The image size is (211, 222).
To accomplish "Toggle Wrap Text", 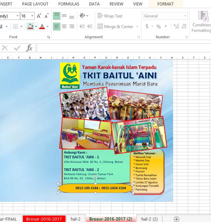I will pyautogui.click(x=110, y=16).
